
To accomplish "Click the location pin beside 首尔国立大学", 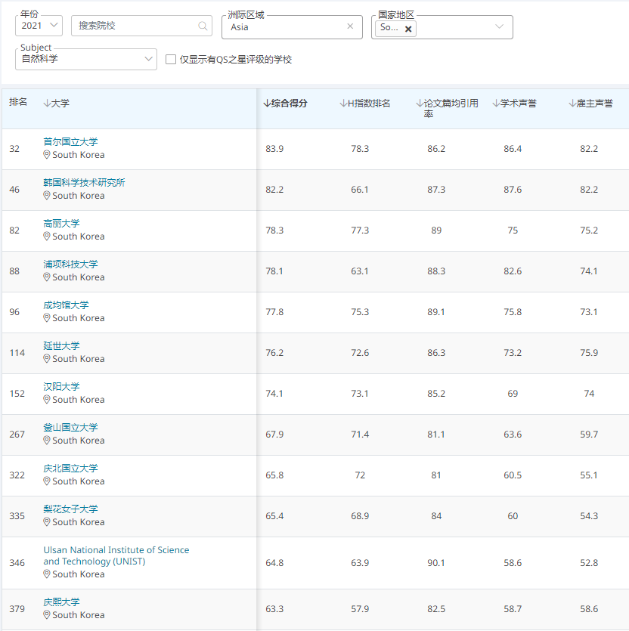I will [47, 154].
